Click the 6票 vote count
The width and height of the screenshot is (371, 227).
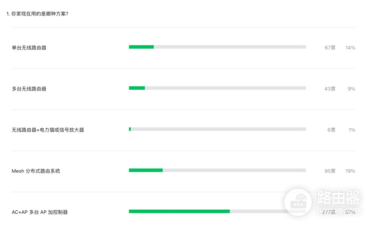pyautogui.click(x=331, y=130)
